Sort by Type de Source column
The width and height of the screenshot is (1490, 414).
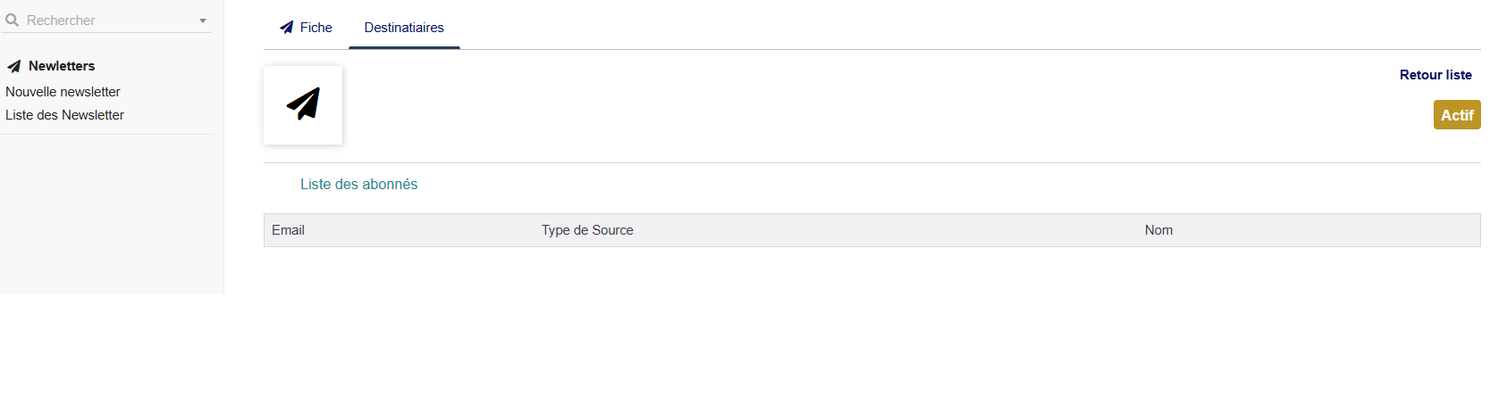point(587,230)
